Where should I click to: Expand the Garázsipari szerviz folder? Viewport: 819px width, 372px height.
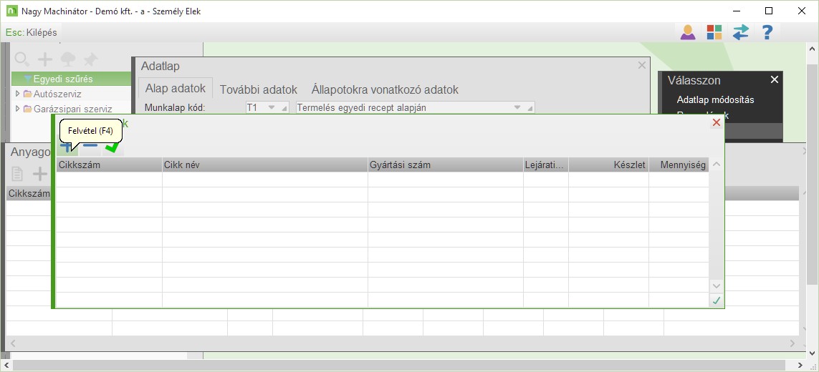(x=17, y=109)
